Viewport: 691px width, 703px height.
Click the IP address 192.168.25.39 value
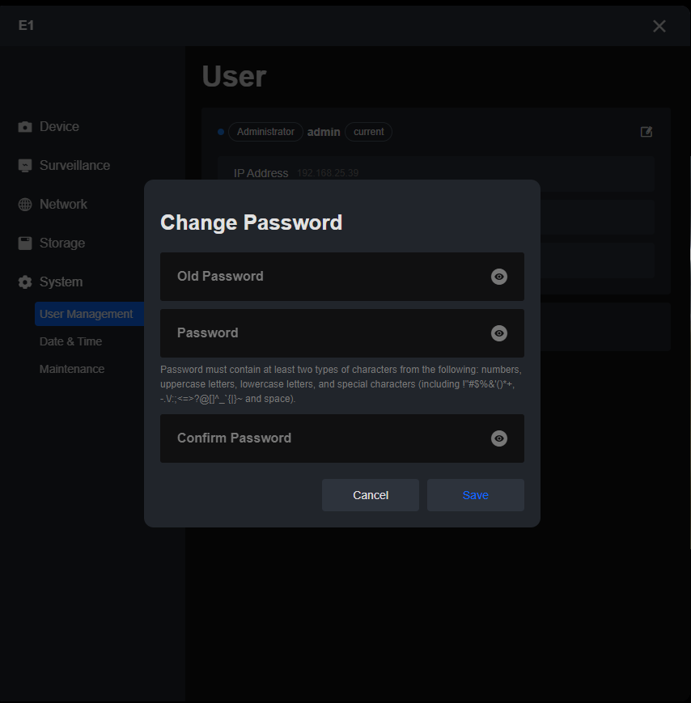click(328, 173)
